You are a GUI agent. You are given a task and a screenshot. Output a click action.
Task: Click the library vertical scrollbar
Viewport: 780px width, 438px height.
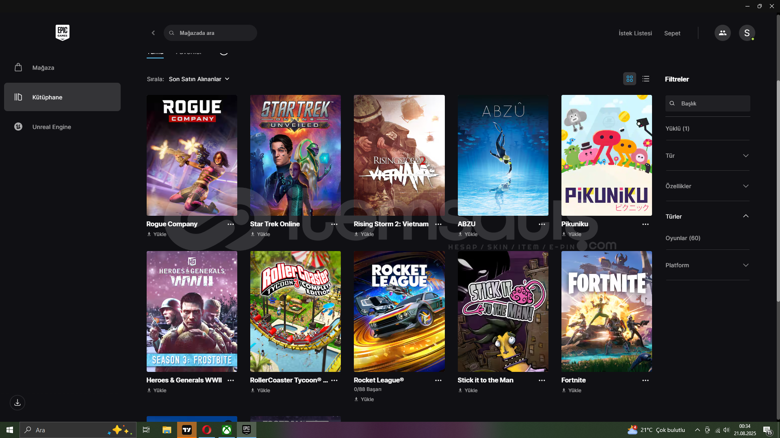click(778, 191)
